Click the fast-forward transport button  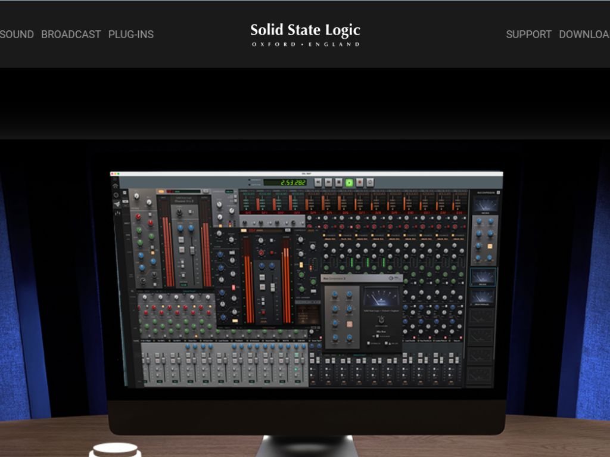[x=328, y=182]
